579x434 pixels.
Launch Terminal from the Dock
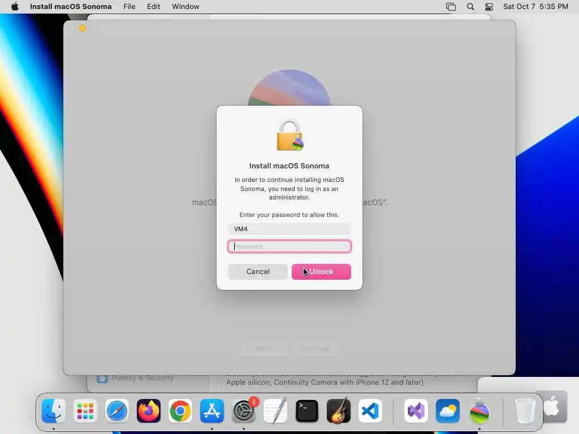click(307, 411)
